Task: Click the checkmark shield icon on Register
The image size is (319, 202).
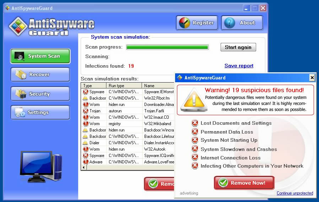Action: pos(184,23)
